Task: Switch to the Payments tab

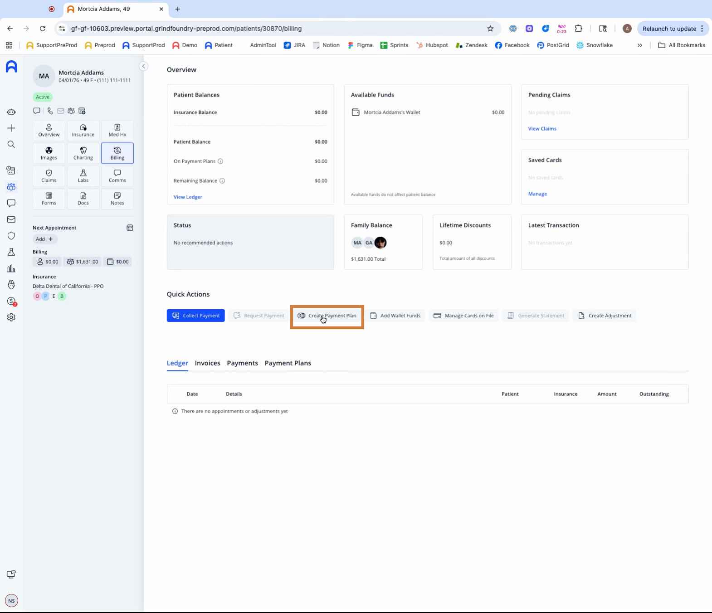Action: pyautogui.click(x=243, y=363)
